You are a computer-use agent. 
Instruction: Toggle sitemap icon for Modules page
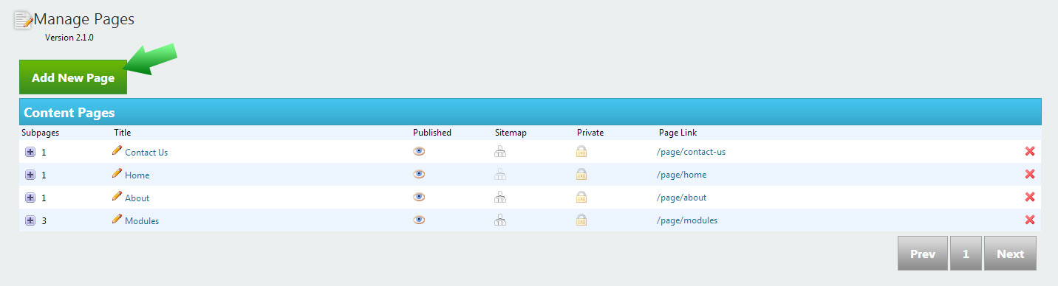click(x=500, y=220)
